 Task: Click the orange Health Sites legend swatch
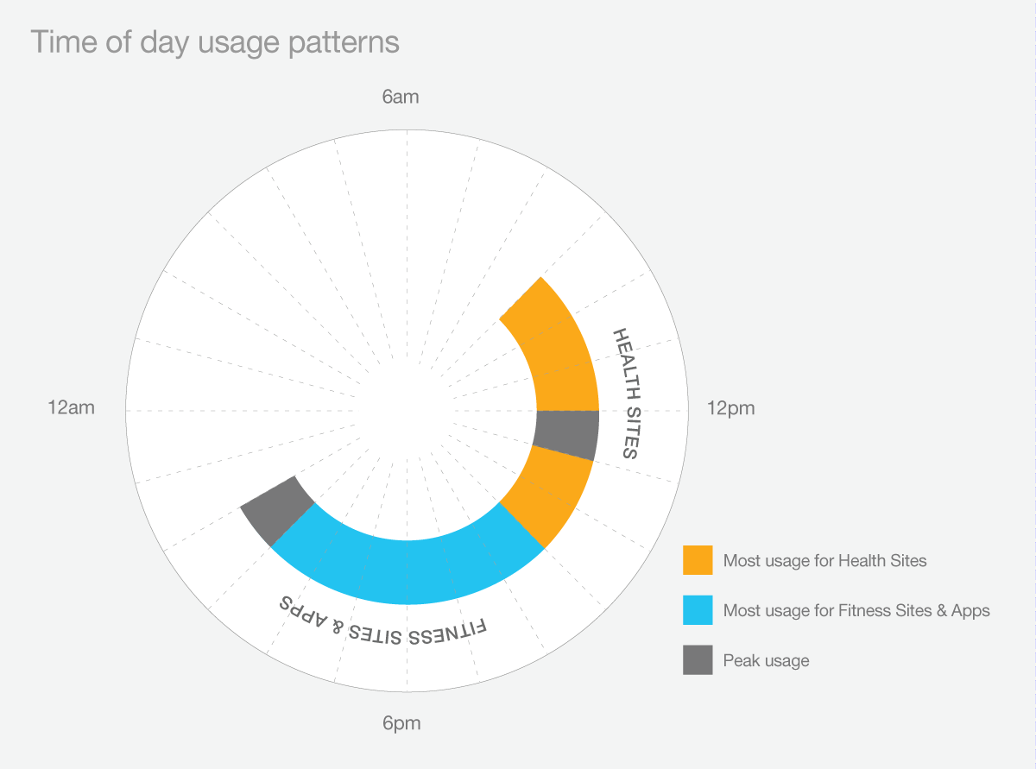pos(698,560)
